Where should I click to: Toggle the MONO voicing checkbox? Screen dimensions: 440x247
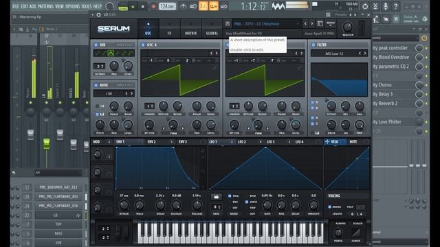click(330, 207)
